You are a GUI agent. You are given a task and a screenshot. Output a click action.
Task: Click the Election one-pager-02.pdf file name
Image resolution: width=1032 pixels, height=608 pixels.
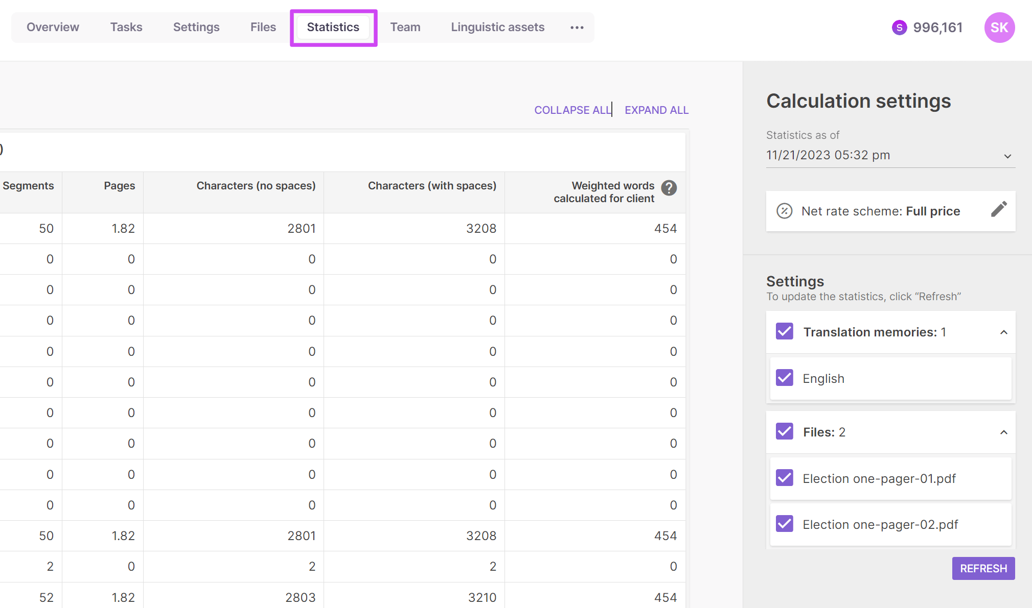(880, 524)
